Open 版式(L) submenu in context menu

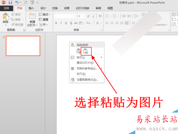(87, 58)
